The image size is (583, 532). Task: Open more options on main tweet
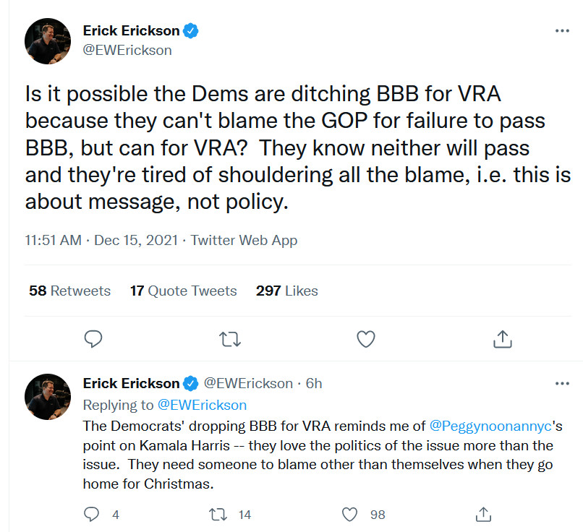[561, 31]
